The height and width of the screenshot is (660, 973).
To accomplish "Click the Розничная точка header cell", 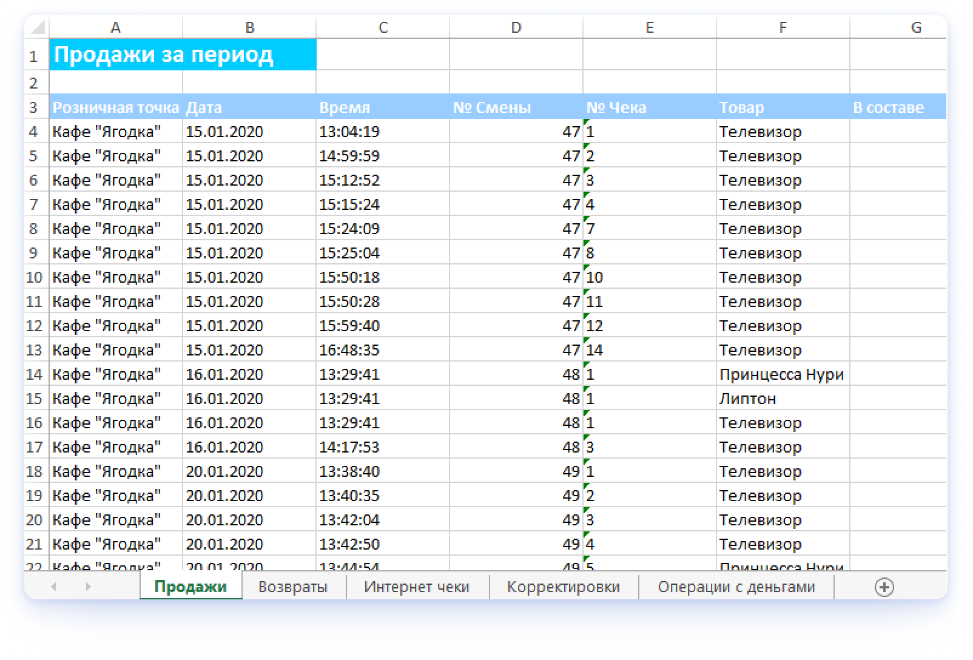I will click(116, 107).
